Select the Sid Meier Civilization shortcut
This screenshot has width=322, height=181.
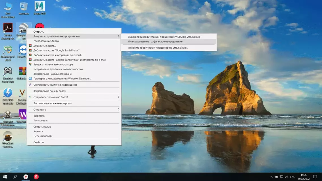click(22, 96)
